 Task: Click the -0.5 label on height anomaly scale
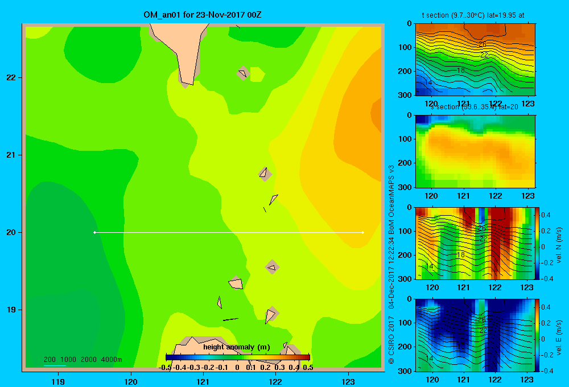point(165,368)
